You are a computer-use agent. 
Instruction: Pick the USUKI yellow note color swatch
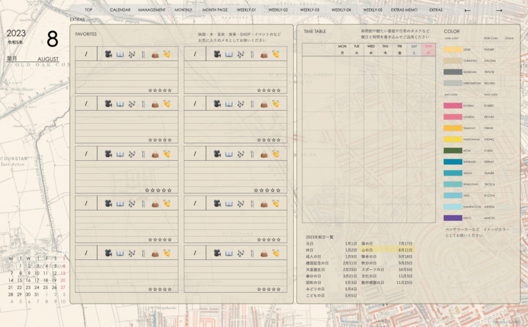(x=453, y=50)
